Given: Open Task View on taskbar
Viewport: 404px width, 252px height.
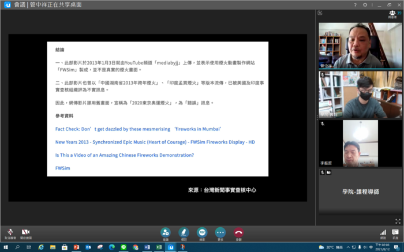Looking at the screenshot, I should coord(29,247).
